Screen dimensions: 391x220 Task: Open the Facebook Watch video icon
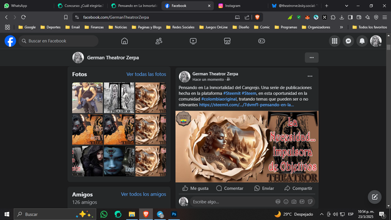coord(193,41)
